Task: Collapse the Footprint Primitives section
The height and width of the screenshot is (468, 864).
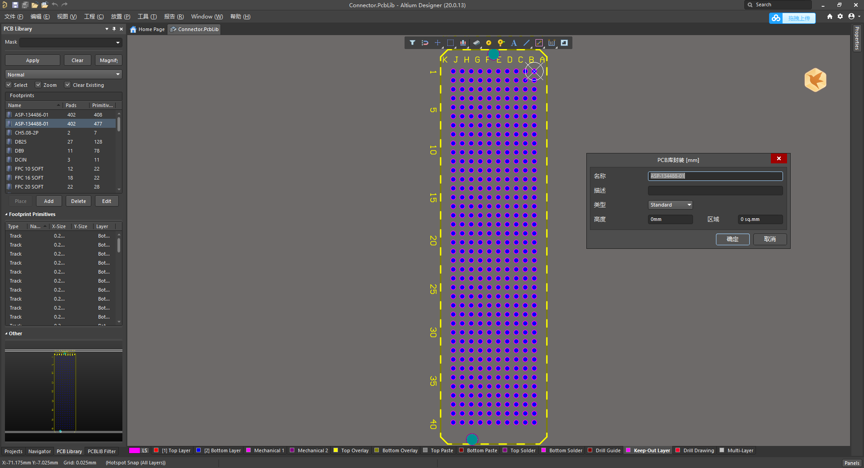Action: (6, 214)
